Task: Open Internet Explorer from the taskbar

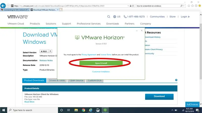Action: point(91,110)
